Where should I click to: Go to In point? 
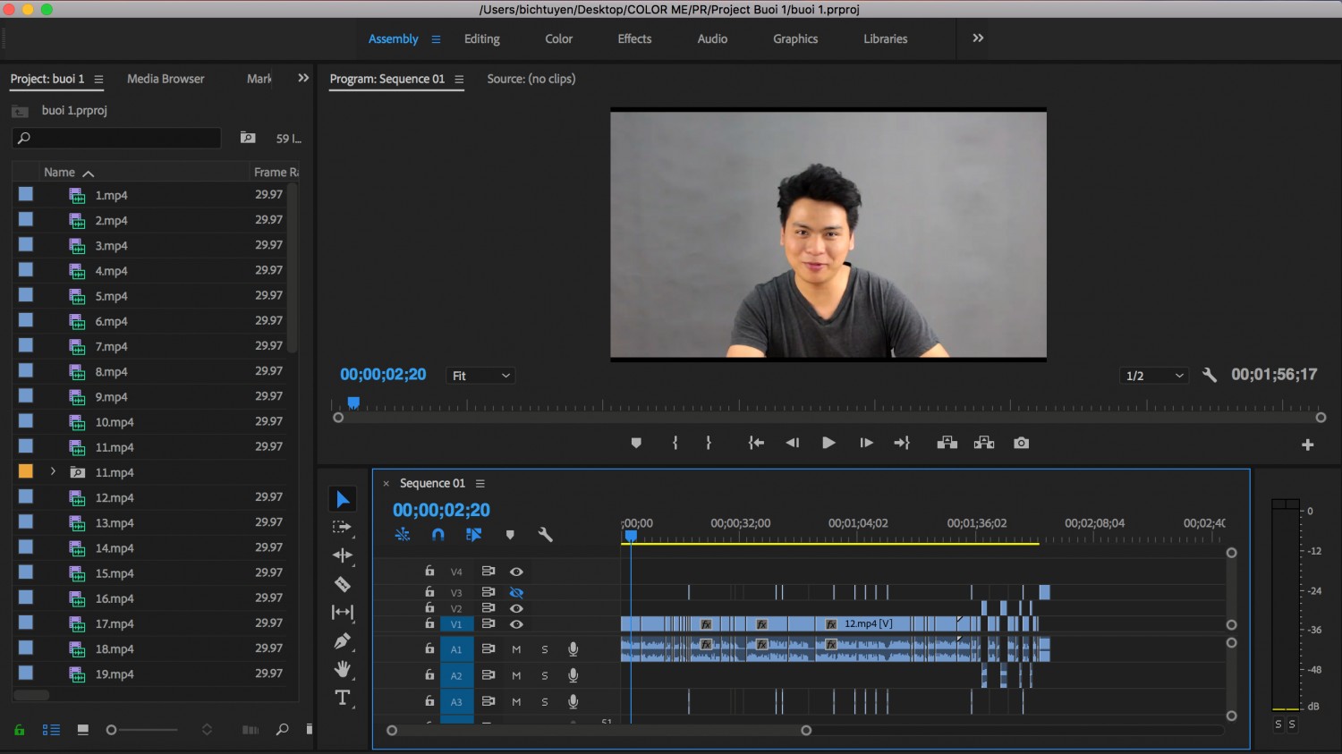pyautogui.click(x=756, y=443)
